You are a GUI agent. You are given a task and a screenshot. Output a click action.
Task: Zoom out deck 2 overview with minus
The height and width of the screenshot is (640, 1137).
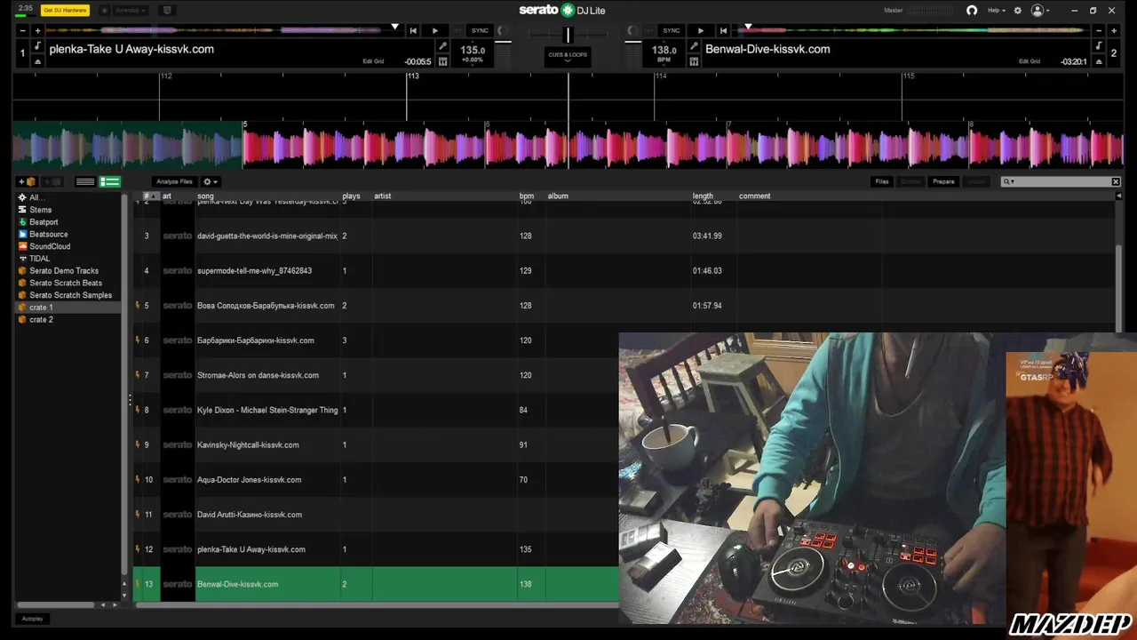[1100, 30]
